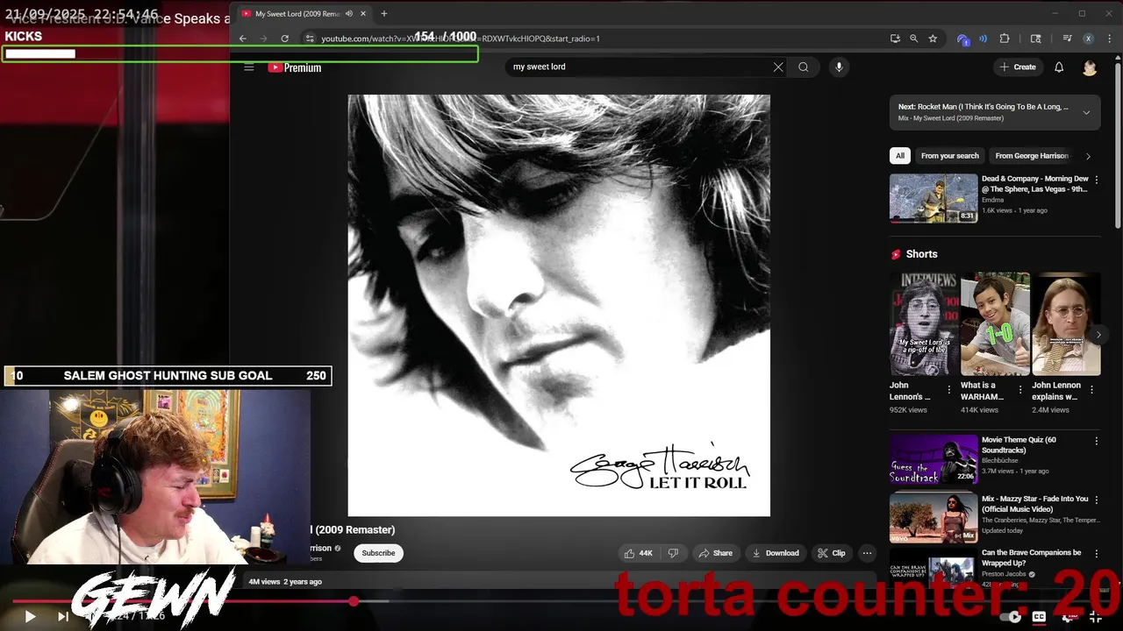Image resolution: width=1123 pixels, height=631 pixels.
Task: Click the Download button
Action: click(776, 553)
